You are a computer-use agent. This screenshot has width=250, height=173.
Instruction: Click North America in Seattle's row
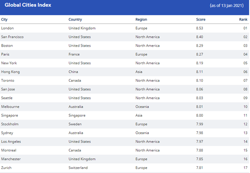click(x=148, y=98)
